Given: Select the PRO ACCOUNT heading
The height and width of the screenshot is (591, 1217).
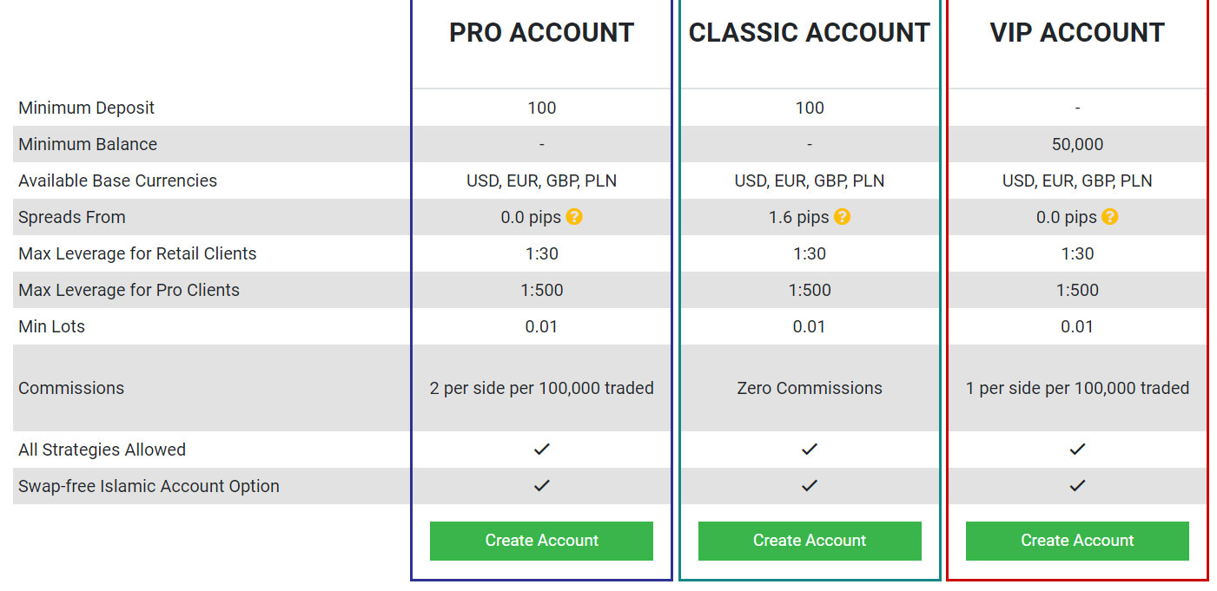Looking at the screenshot, I should [x=542, y=33].
